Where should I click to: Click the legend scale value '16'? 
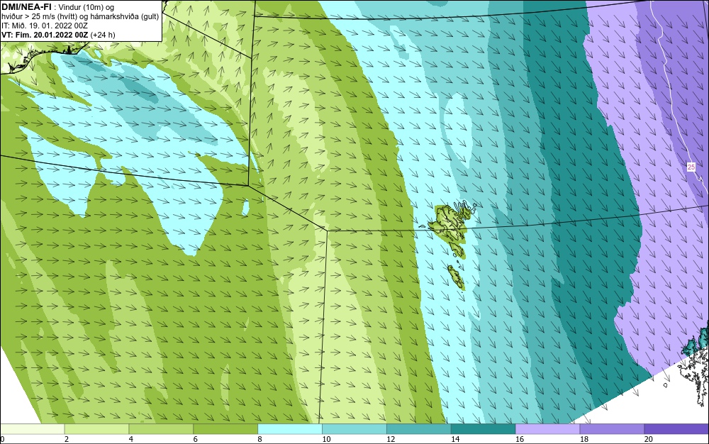tap(520, 439)
